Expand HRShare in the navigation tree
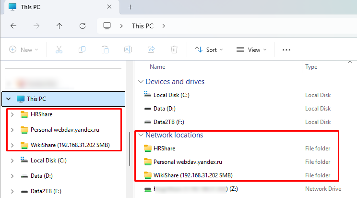The image size is (357, 198). click(x=12, y=114)
